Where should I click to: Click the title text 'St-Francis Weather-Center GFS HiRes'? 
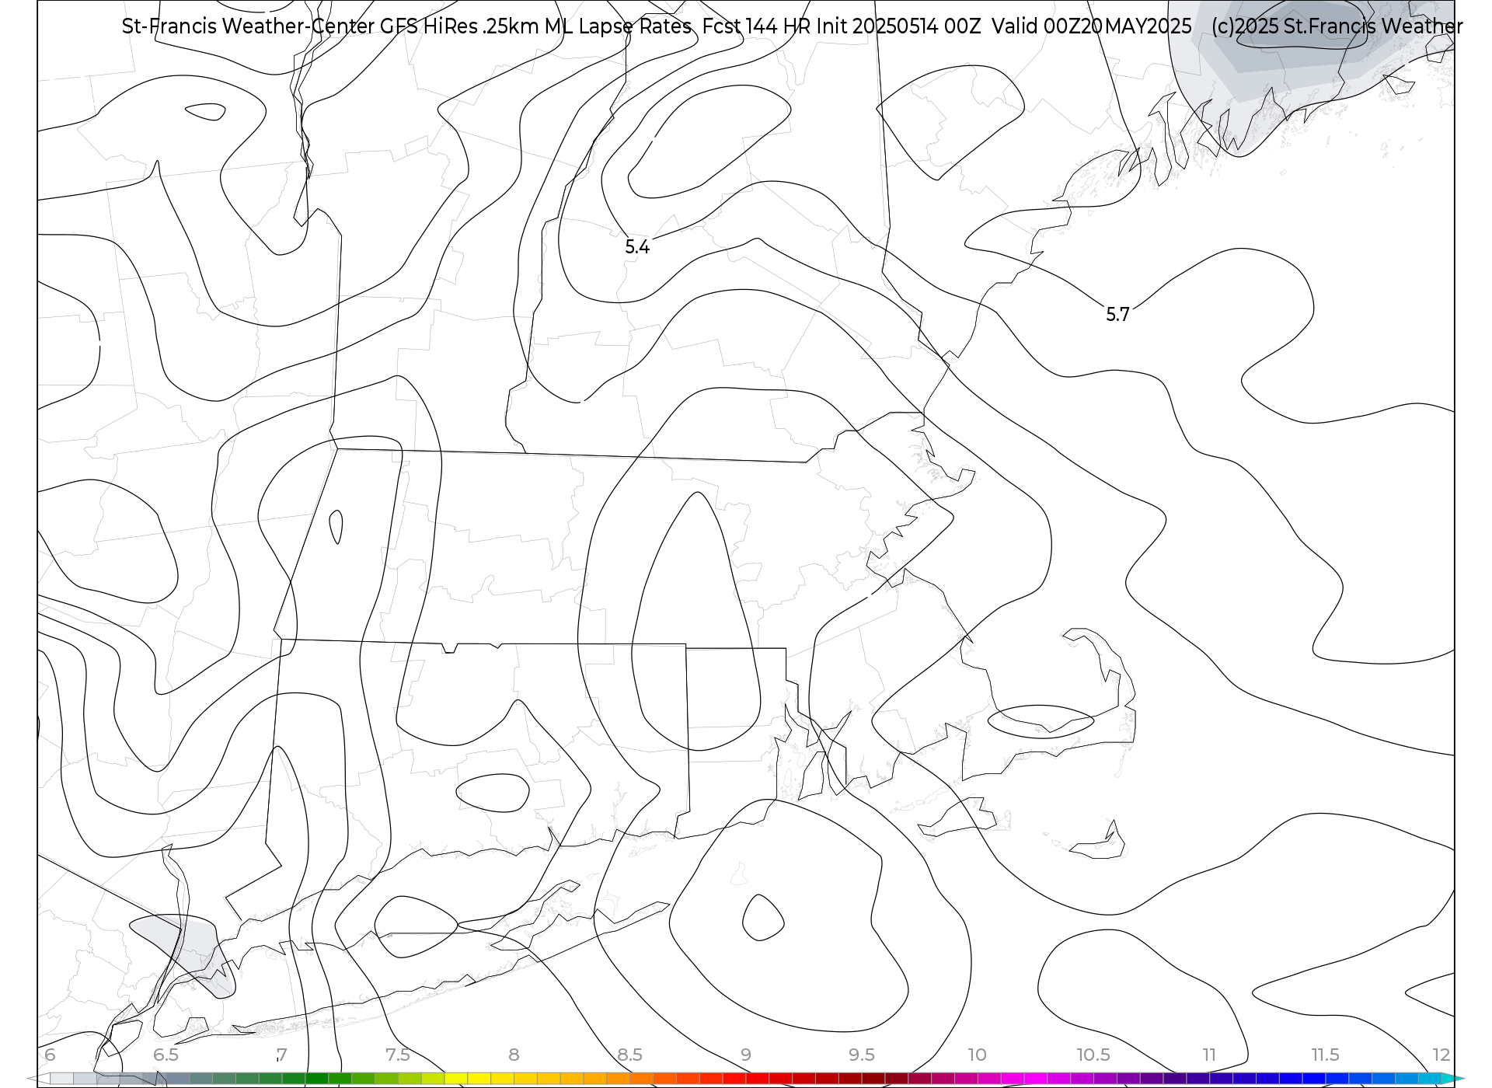(300, 26)
